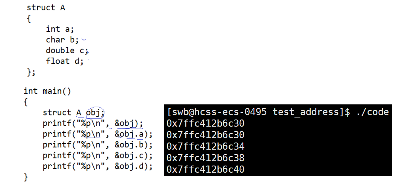Select the printf line with '&obj.b'
404x183 pixels.
tap(98, 145)
